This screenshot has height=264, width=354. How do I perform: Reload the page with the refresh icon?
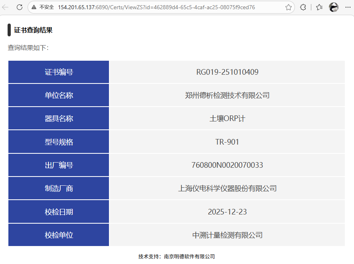[19, 7]
